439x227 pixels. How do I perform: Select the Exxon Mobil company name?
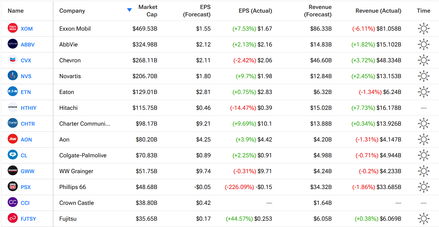(x=75, y=29)
